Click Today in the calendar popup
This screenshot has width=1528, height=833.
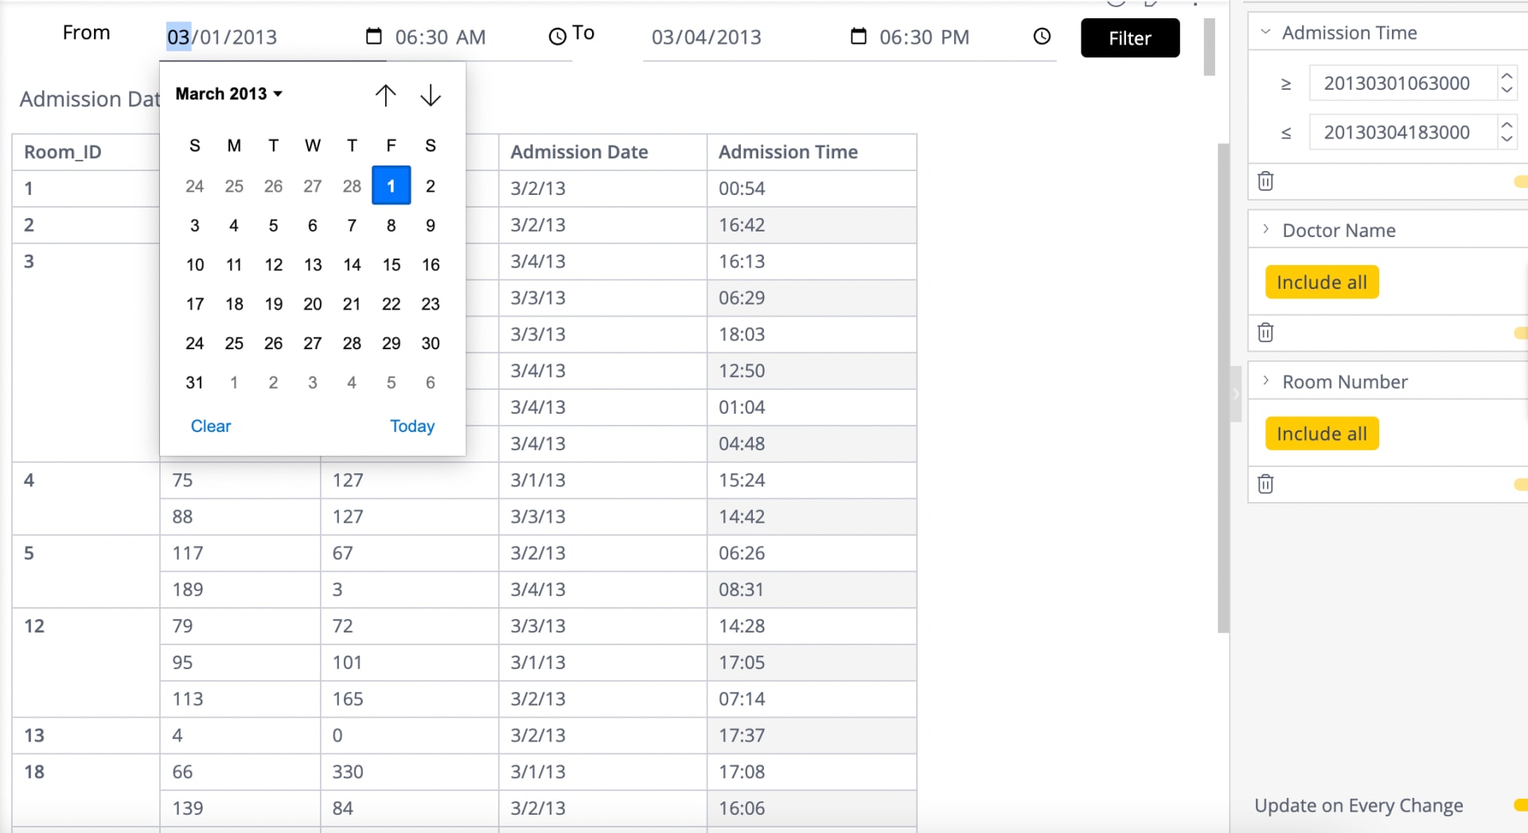412,426
